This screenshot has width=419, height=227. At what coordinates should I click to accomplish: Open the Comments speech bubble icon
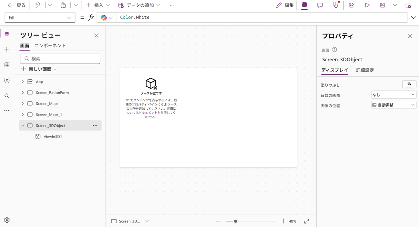(320, 5)
